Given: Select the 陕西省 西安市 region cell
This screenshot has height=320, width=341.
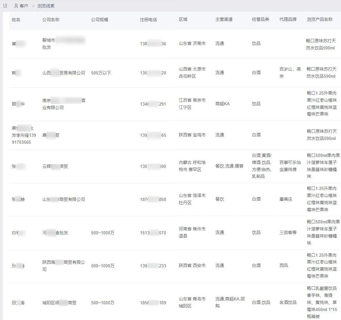Looking at the screenshot, I should (192, 265).
